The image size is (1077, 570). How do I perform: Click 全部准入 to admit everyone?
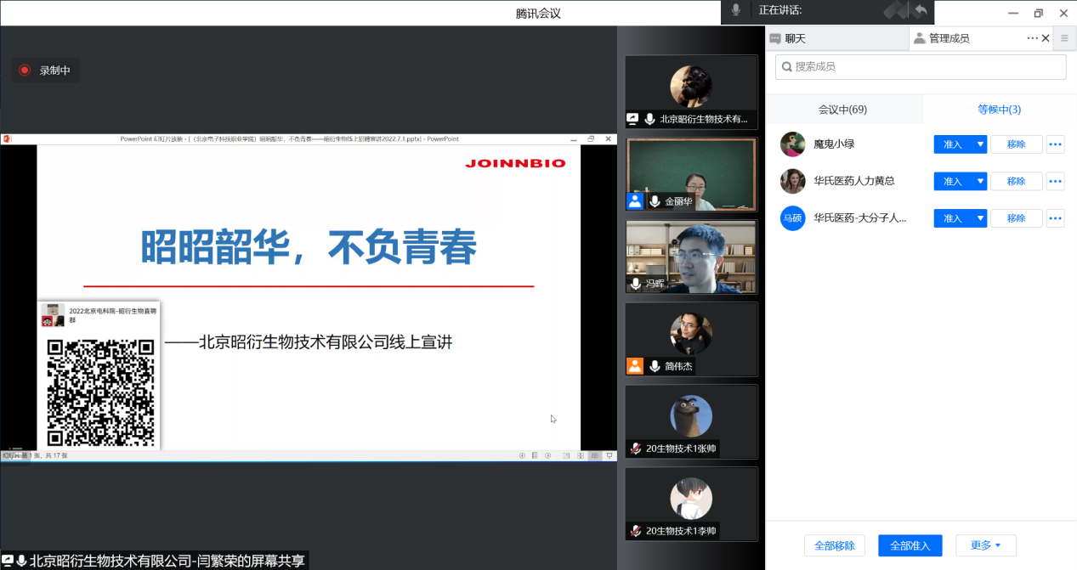(910, 545)
